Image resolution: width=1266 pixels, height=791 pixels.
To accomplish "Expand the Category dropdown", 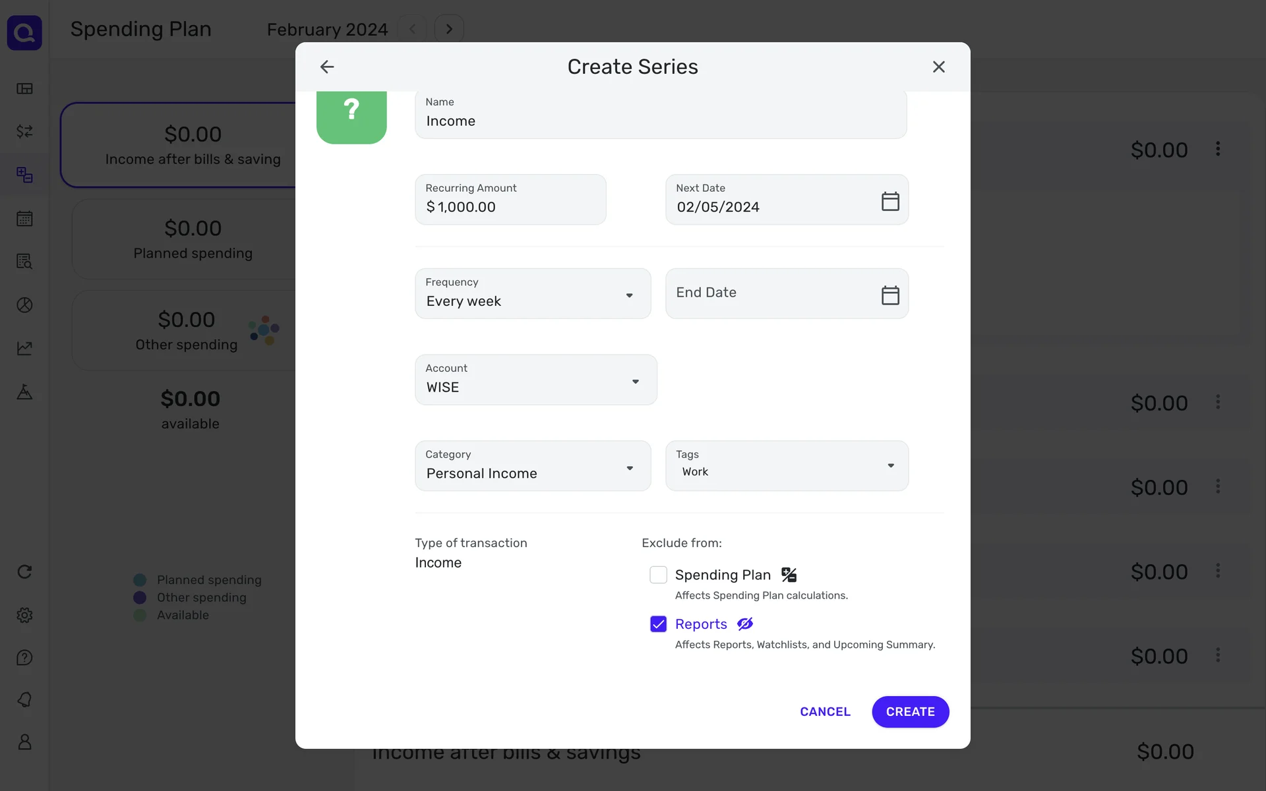I will coord(533,467).
